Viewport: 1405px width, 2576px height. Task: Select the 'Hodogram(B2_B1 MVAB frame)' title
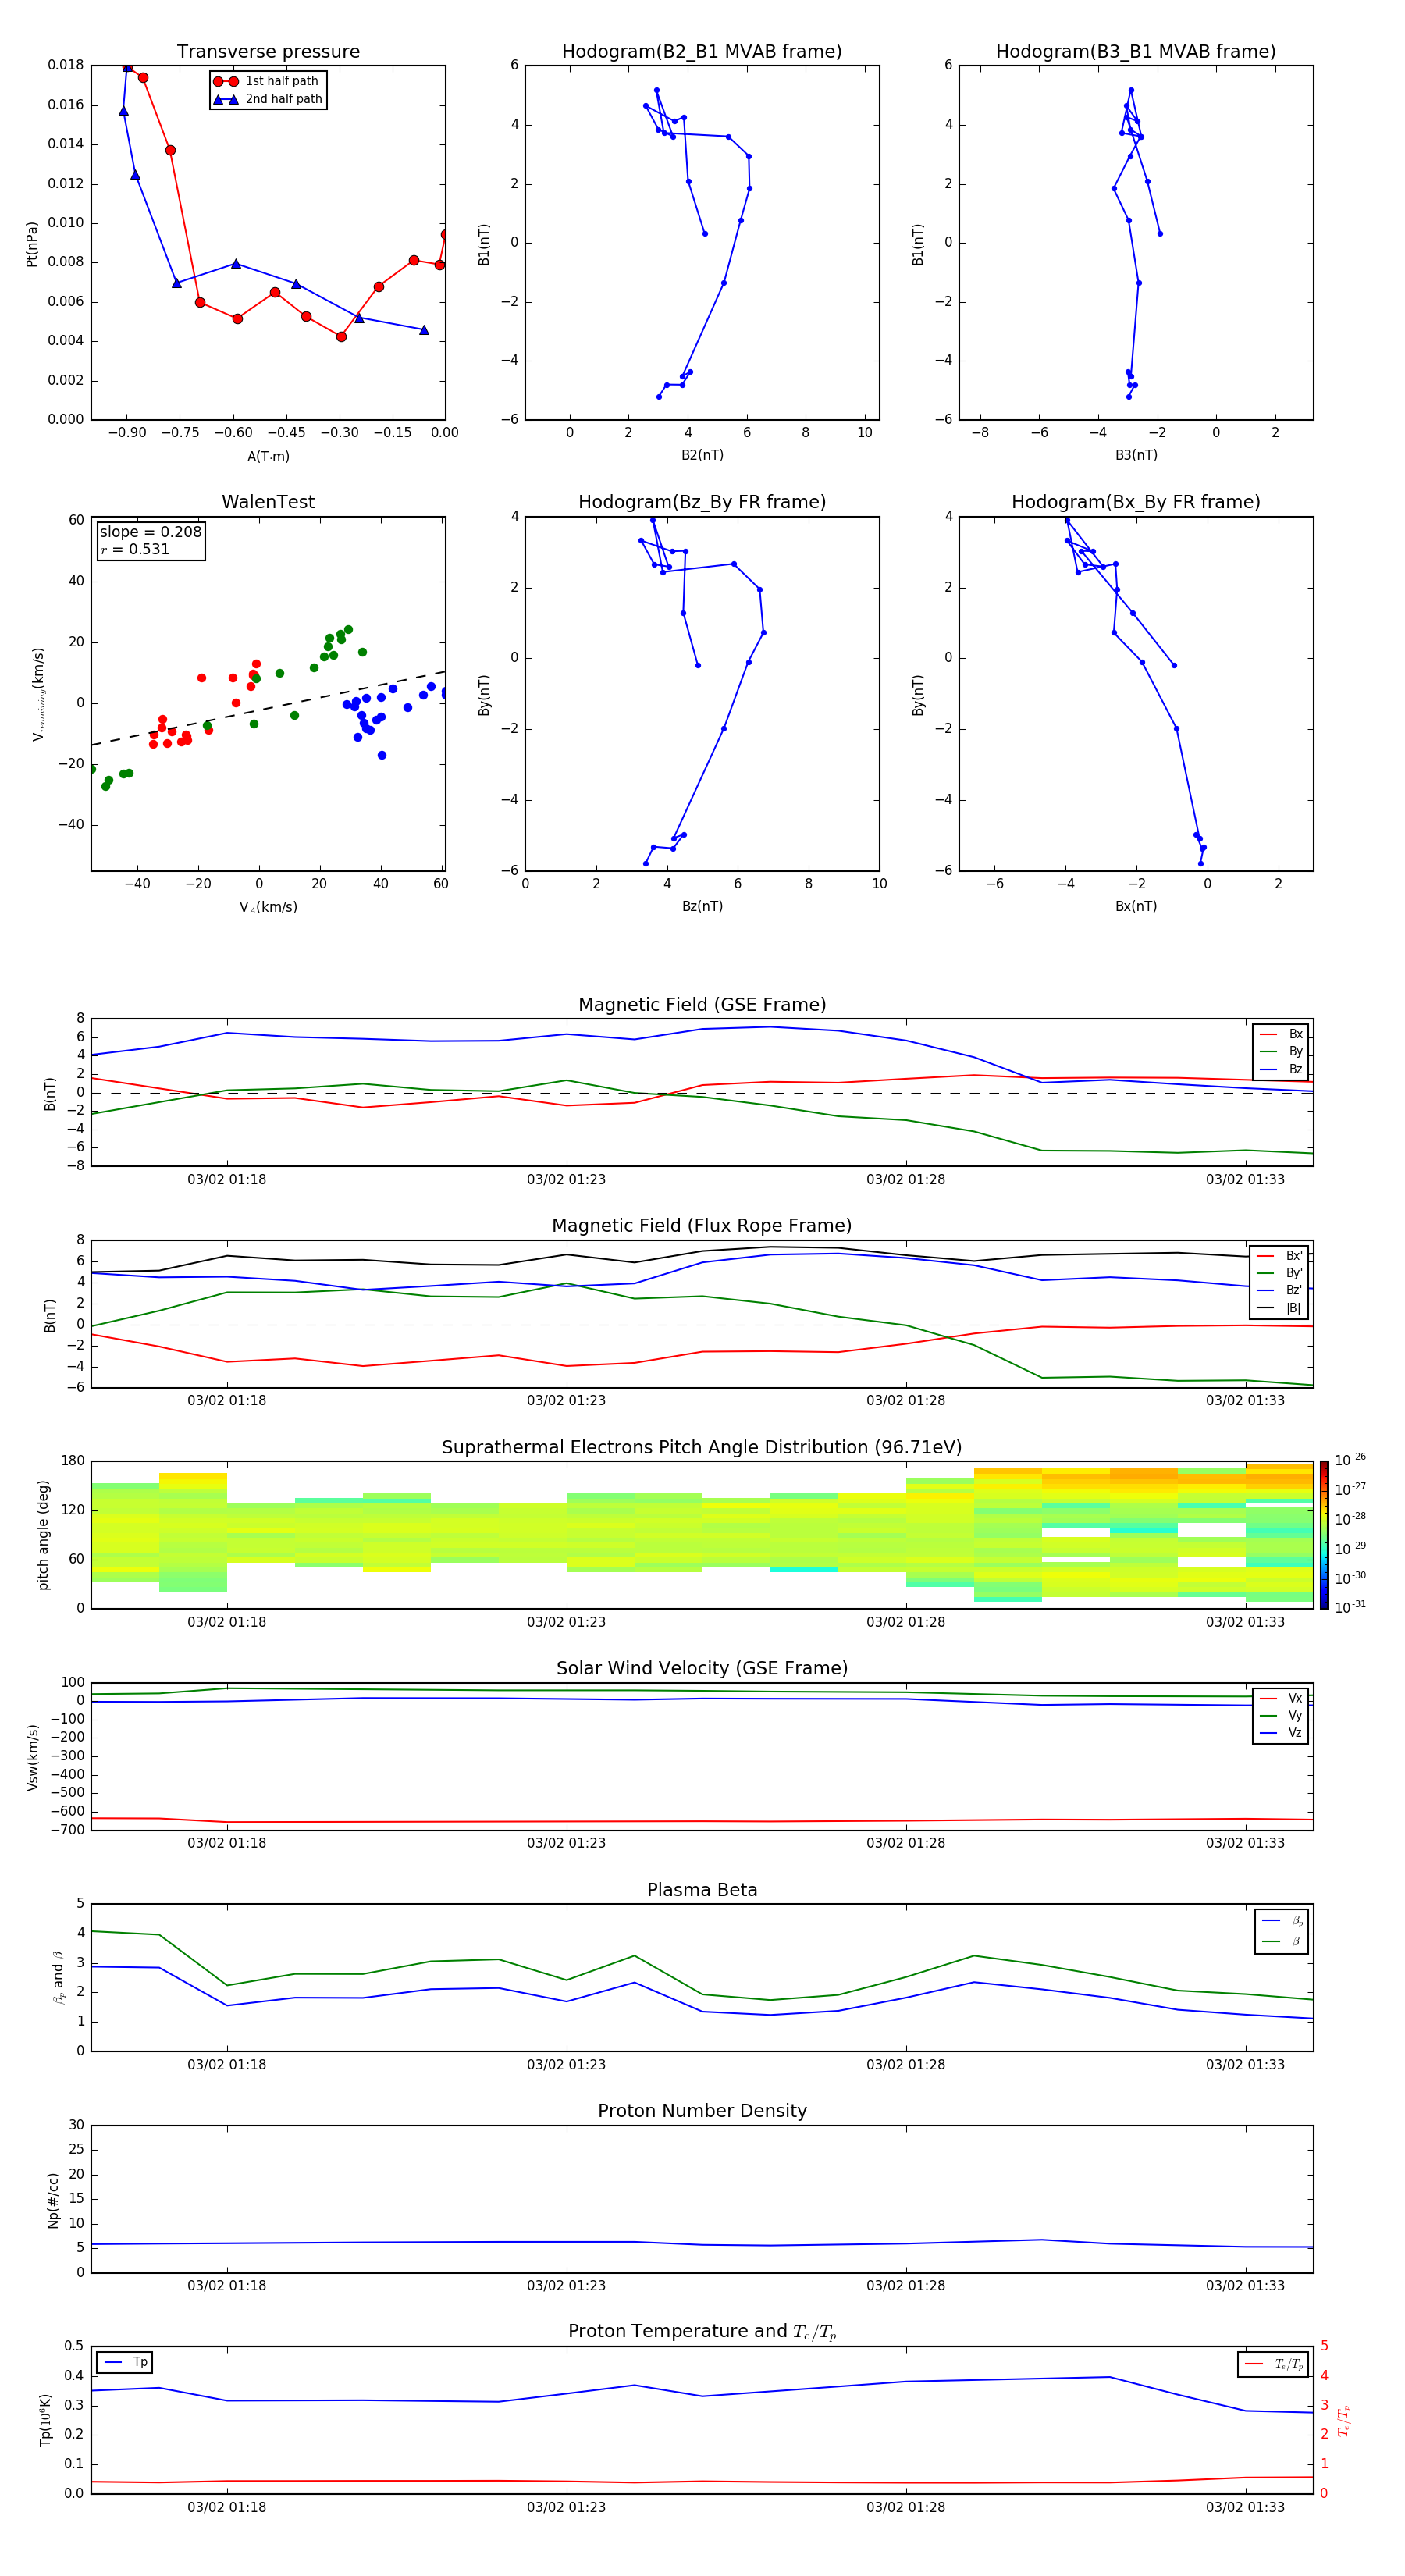(x=702, y=52)
